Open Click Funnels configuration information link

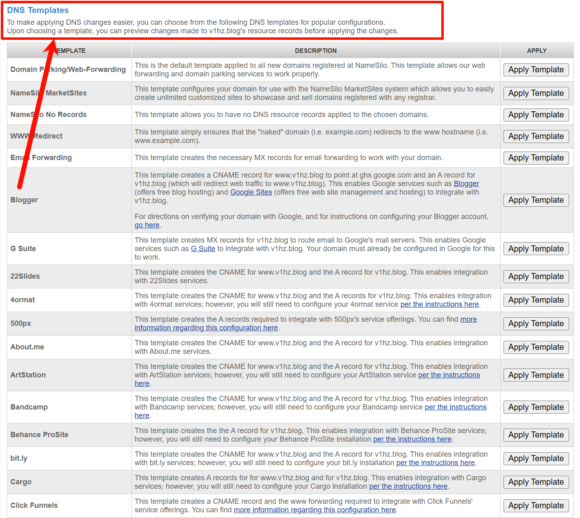pyautogui.click(x=314, y=510)
